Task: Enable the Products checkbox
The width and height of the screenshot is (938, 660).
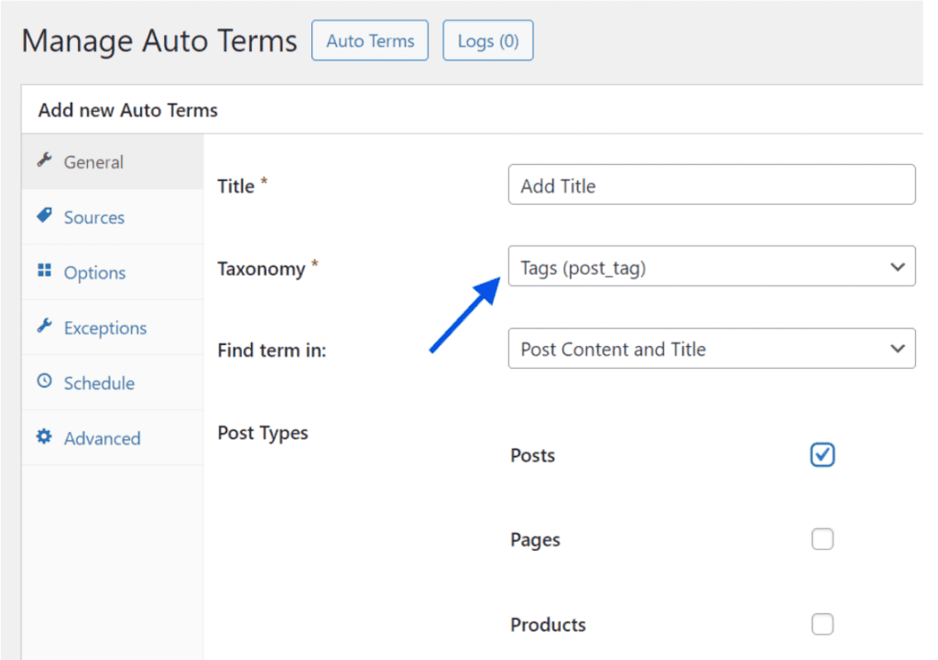Action: [822, 624]
